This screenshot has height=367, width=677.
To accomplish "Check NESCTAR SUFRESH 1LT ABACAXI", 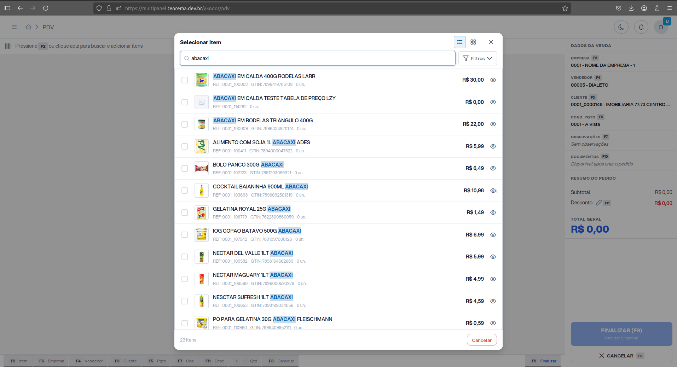I will click(185, 301).
